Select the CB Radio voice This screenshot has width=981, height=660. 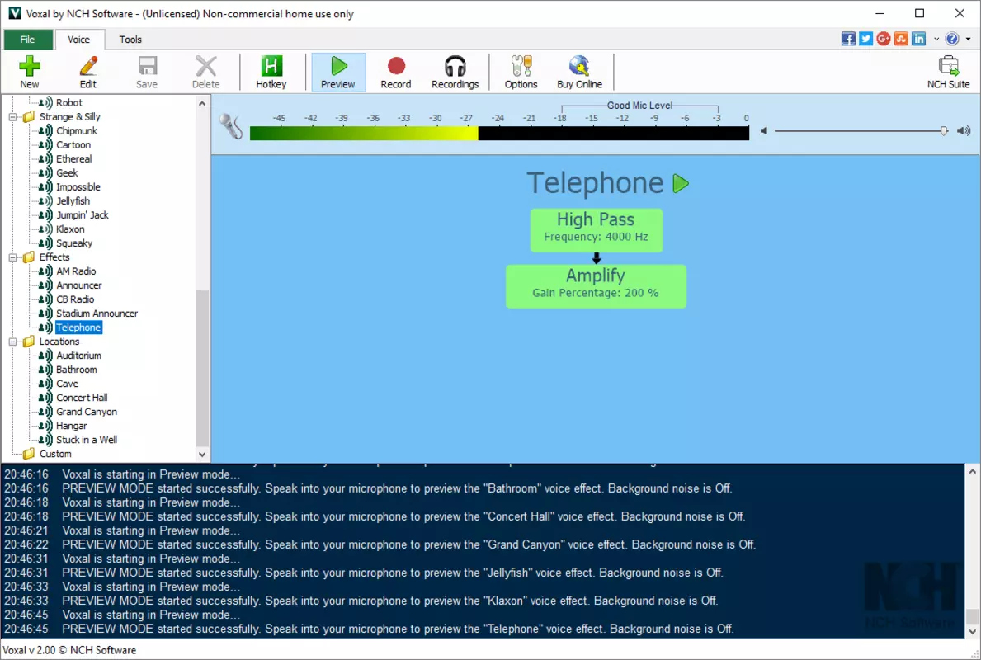coord(75,299)
